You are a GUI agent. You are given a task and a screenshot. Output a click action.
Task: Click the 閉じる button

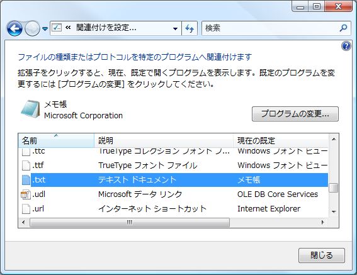click(x=322, y=255)
